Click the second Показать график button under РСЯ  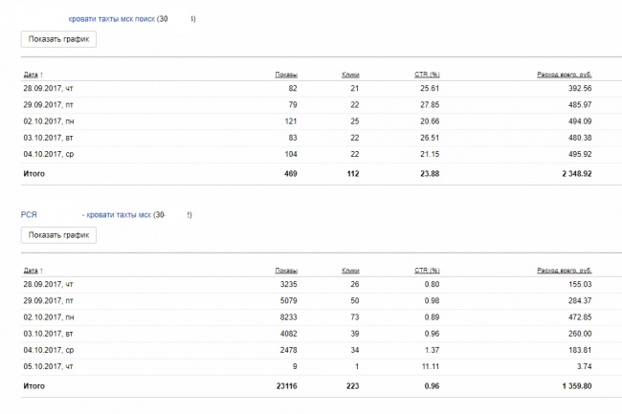(x=58, y=235)
